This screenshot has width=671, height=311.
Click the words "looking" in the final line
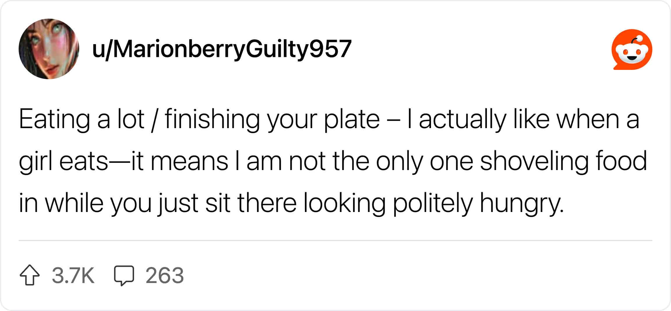pyautogui.click(x=344, y=203)
